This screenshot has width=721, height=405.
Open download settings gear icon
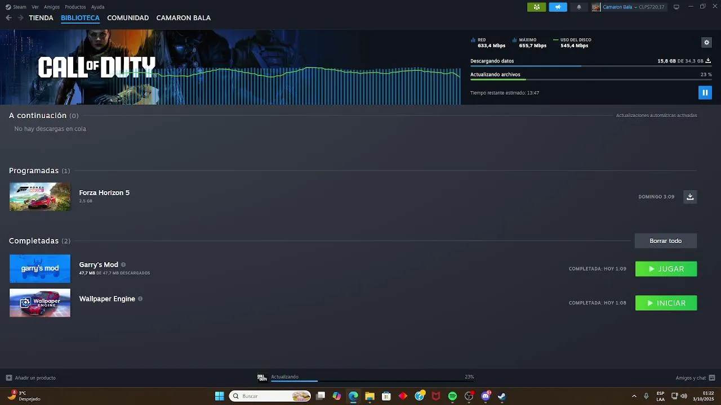[706, 42]
